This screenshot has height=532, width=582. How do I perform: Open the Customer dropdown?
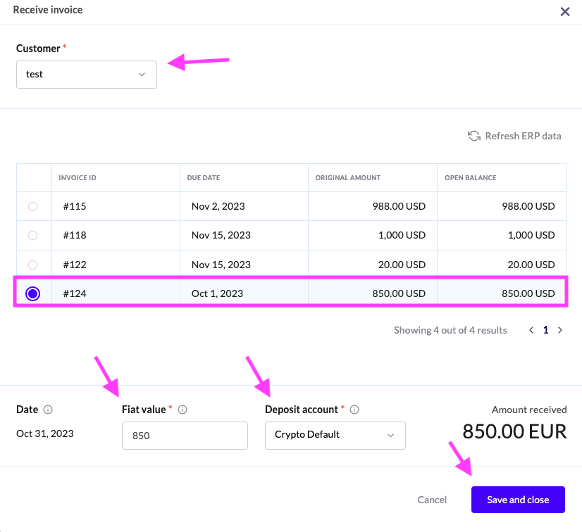[87, 74]
